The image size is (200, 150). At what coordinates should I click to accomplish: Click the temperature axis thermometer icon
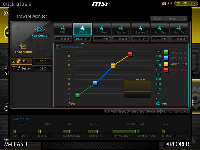point(69,104)
